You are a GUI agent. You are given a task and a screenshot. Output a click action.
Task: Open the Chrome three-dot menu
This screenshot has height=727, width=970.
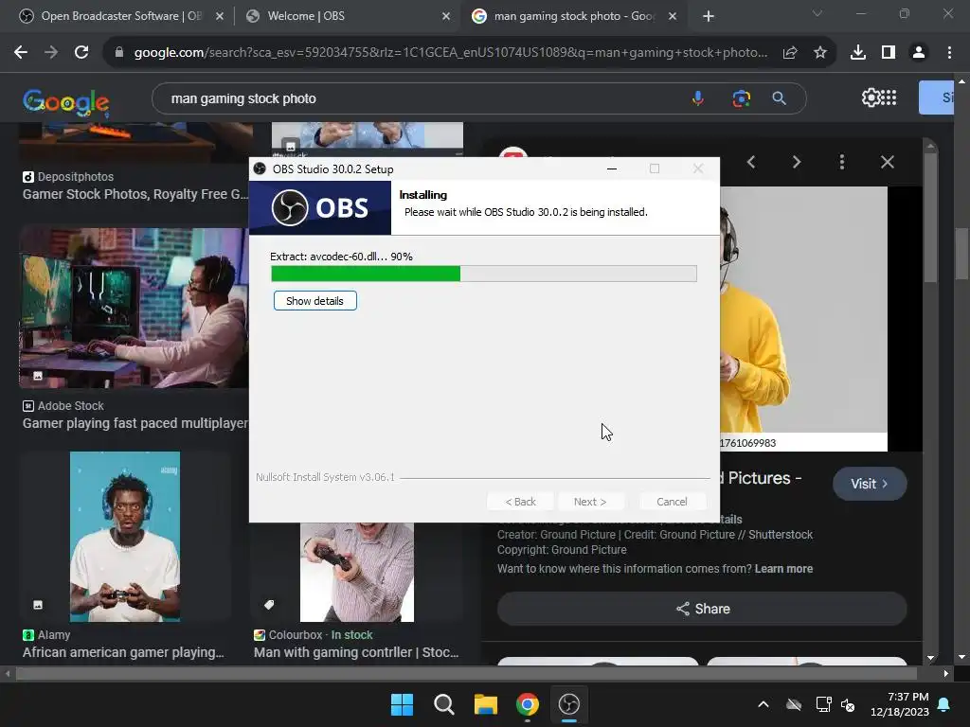click(x=949, y=53)
